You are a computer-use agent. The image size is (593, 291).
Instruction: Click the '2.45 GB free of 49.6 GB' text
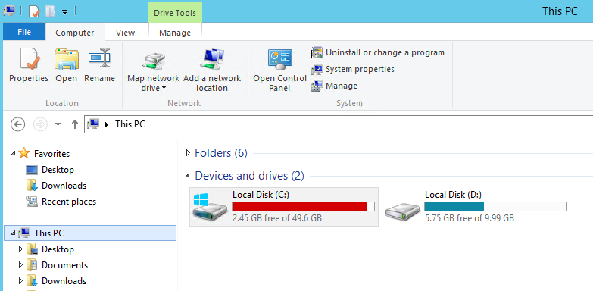click(x=277, y=218)
